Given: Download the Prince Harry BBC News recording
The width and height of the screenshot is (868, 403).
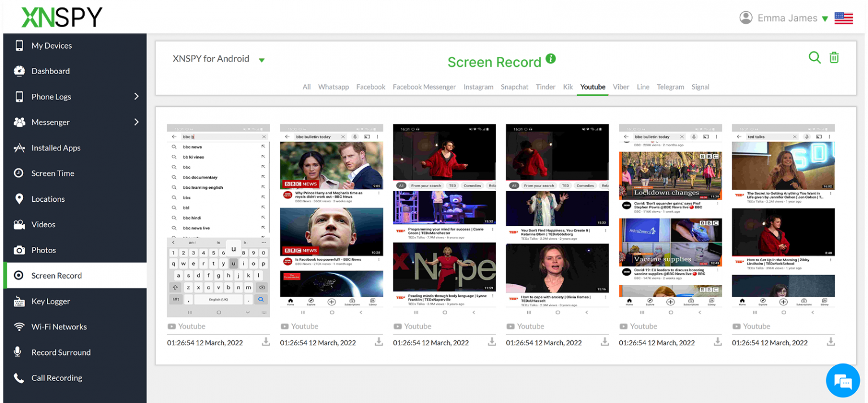Looking at the screenshot, I should pos(379,342).
